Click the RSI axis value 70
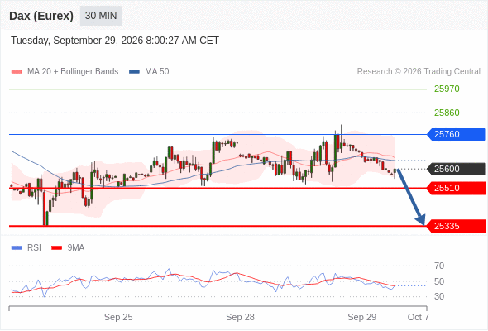 pos(439,266)
